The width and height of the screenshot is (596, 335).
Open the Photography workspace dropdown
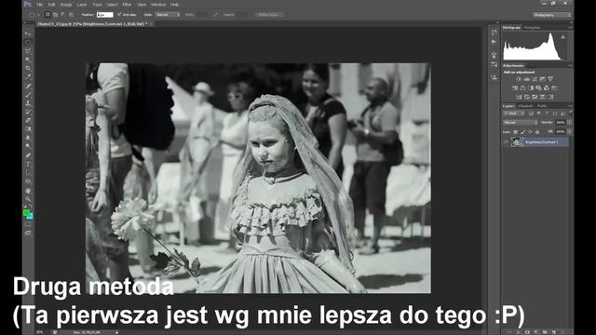click(552, 15)
